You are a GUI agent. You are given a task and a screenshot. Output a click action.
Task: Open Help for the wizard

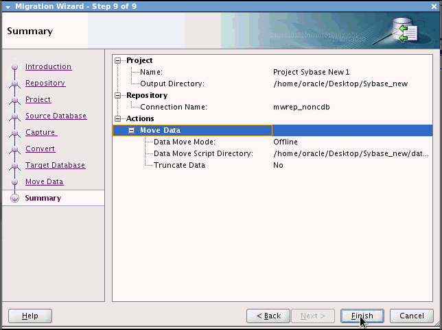coord(30,316)
